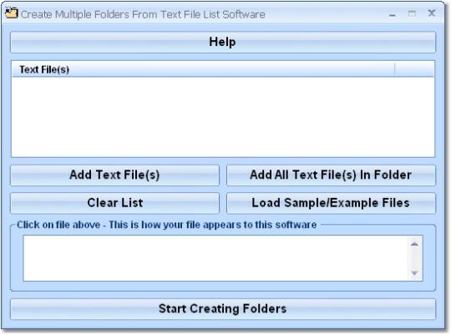The image size is (451, 335).
Task: Select the text file list area
Action: click(223, 117)
